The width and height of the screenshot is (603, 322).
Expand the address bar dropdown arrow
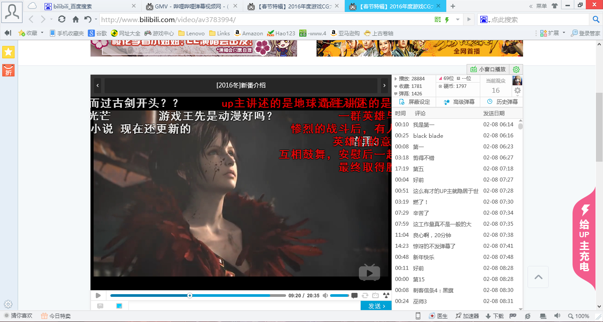[458, 20]
